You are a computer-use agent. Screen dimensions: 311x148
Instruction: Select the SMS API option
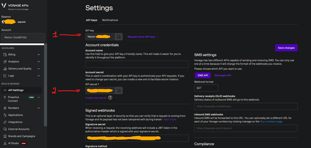pyautogui.click(x=202, y=75)
